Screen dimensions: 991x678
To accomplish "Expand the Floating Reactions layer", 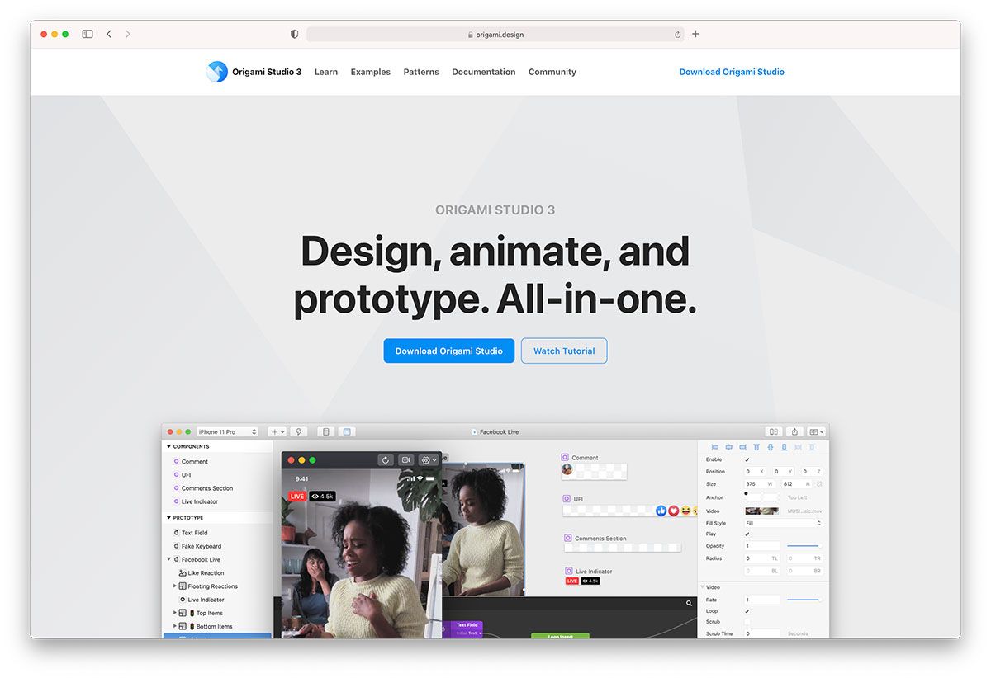I will point(175,586).
